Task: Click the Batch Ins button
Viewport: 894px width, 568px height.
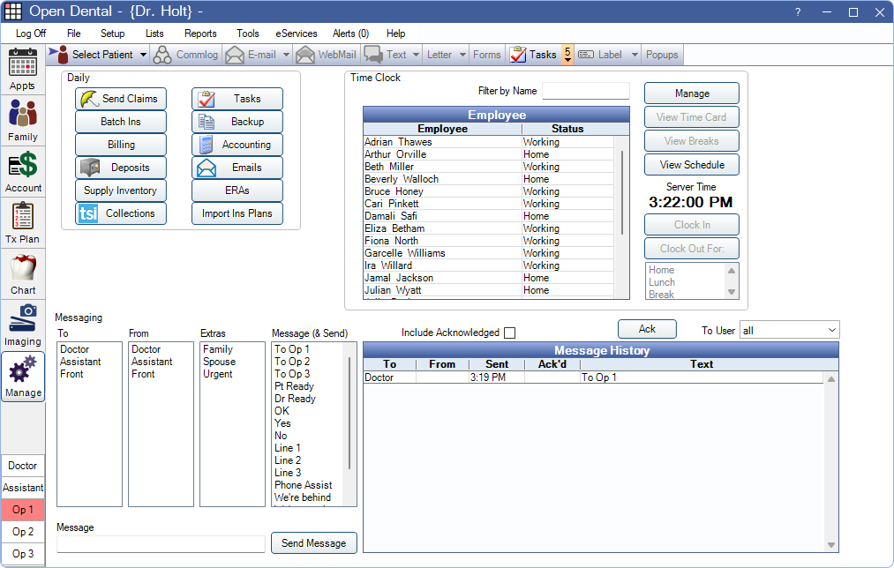Action: click(x=121, y=122)
